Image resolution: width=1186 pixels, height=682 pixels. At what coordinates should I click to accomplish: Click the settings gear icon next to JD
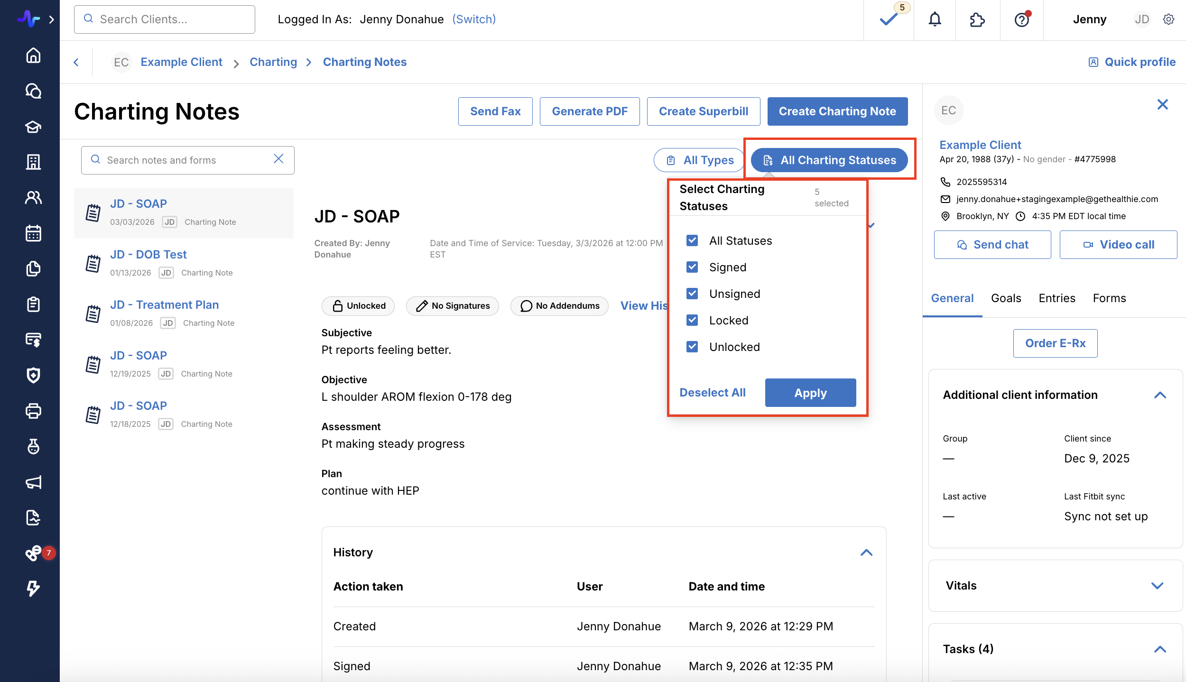coord(1168,19)
